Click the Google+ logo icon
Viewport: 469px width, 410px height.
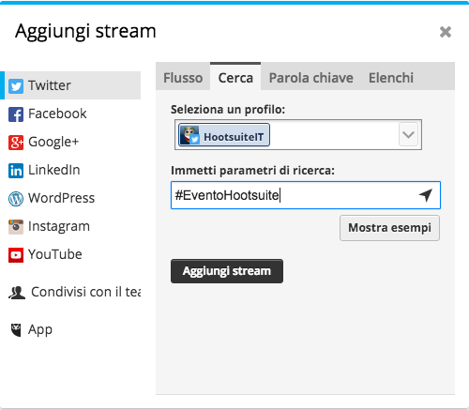point(16,143)
